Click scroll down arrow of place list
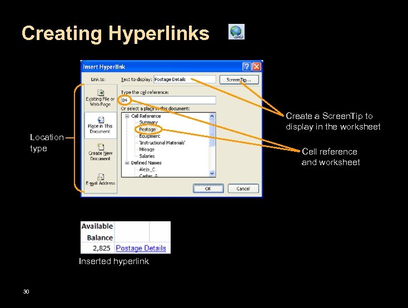 coord(212,173)
